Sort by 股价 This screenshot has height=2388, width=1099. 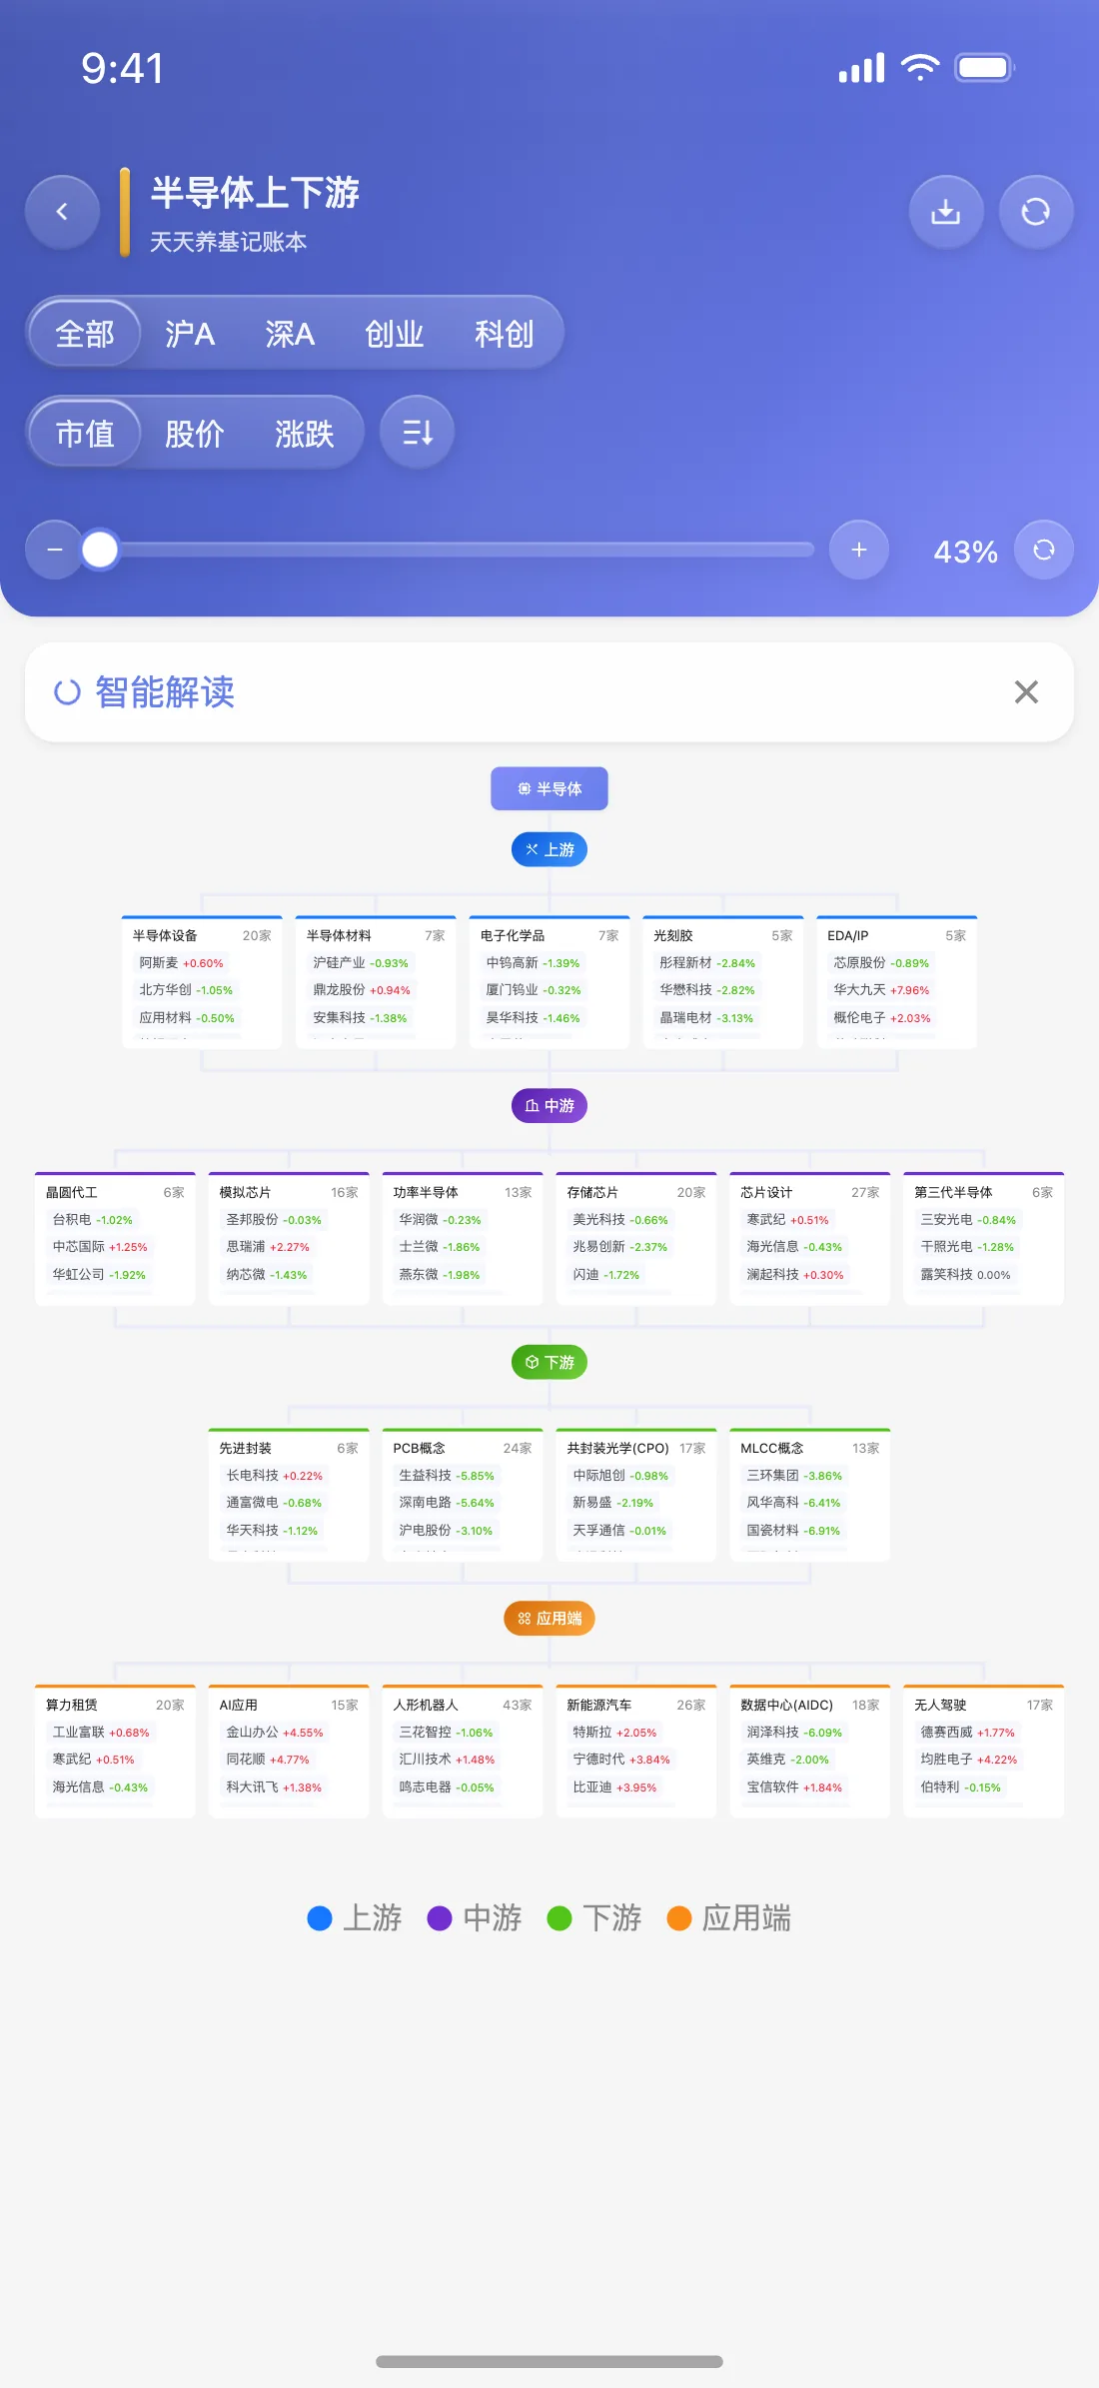[195, 434]
